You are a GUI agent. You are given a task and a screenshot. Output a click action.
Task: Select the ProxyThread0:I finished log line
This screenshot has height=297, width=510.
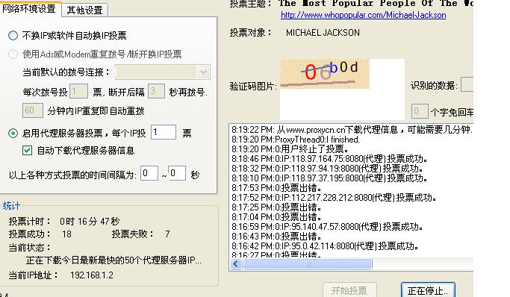tap(296, 140)
